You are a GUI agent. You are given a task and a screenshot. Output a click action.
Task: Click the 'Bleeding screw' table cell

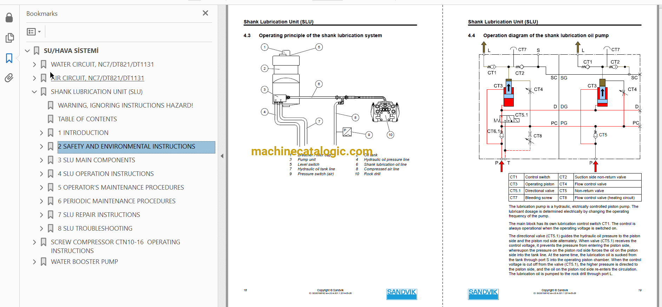click(x=541, y=198)
